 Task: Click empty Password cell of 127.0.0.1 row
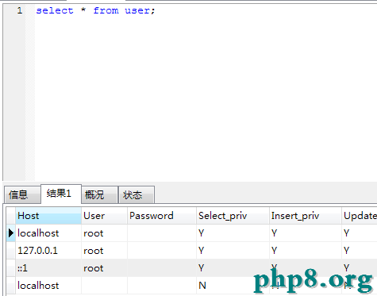(x=162, y=251)
